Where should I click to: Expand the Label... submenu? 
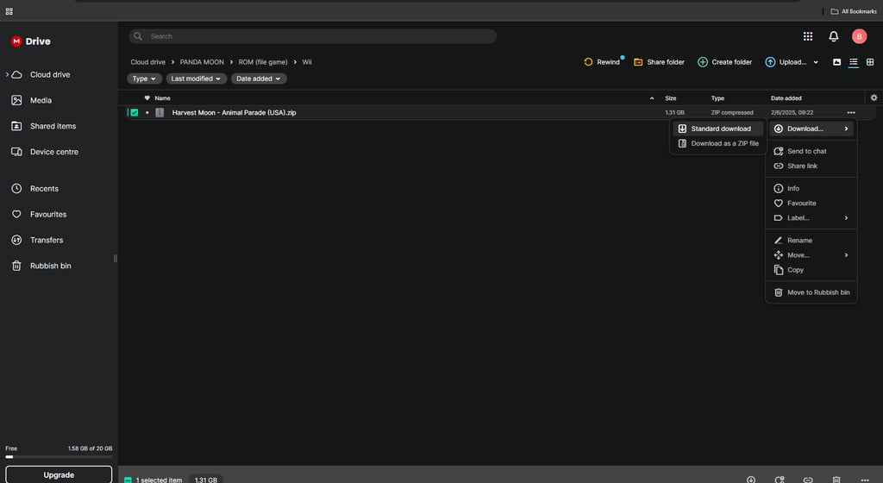[811, 218]
